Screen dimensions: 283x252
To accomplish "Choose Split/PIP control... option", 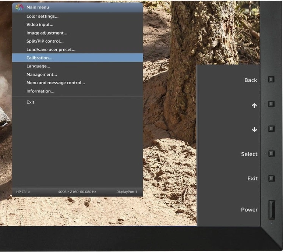I will coord(45,41).
